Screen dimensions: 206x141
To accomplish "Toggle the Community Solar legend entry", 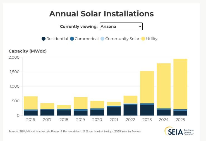I will (120, 39).
